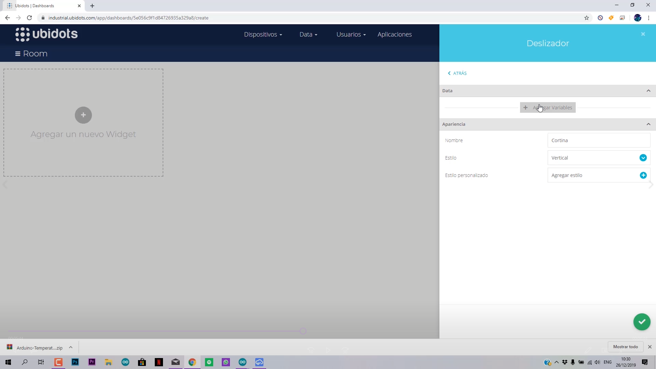
Task: Switch to Chrome on the taskbar
Action: coord(192,362)
